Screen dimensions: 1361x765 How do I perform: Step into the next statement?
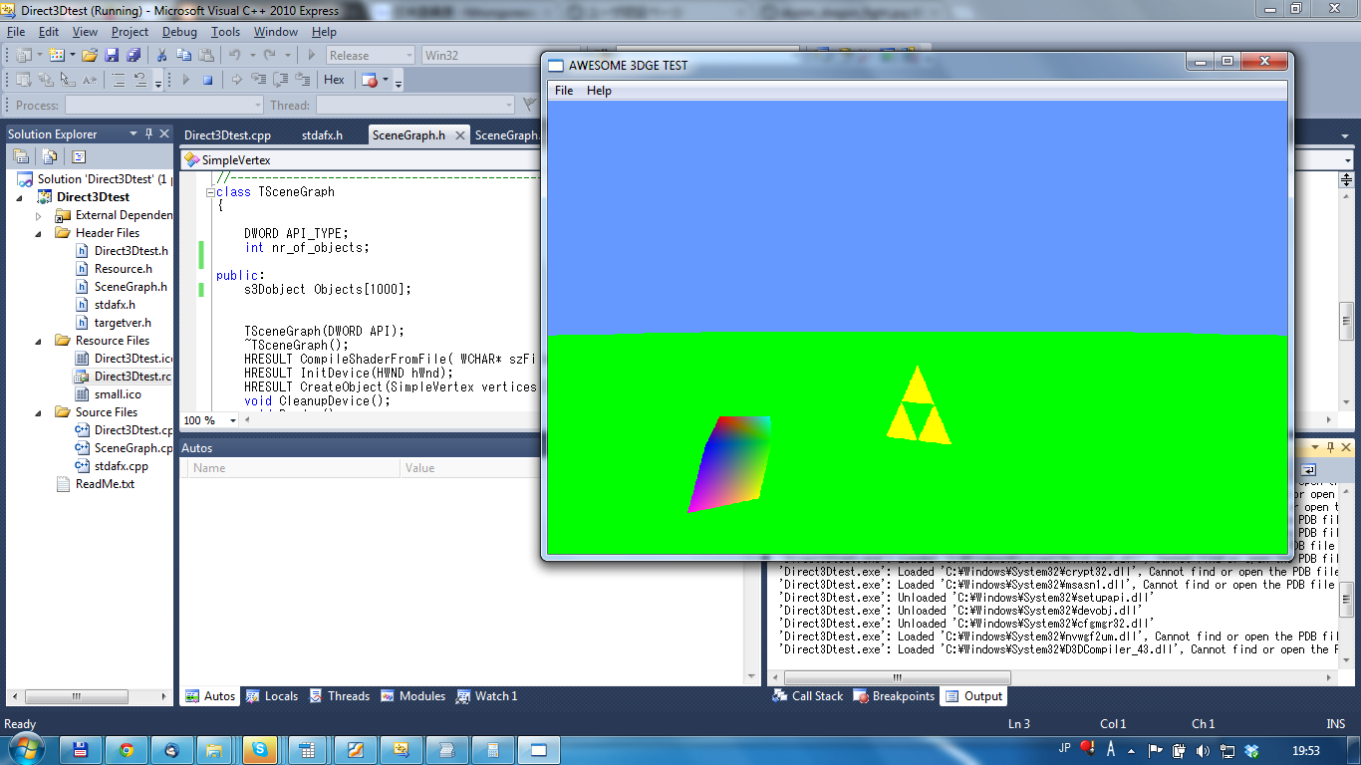tap(260, 80)
